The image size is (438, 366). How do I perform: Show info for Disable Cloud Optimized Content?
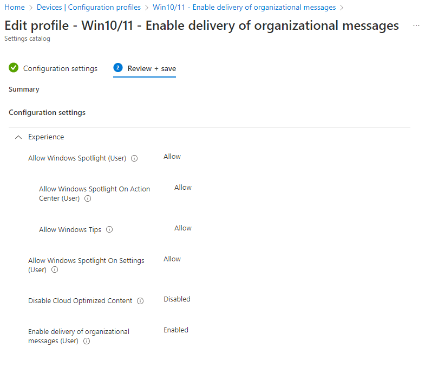point(140,301)
